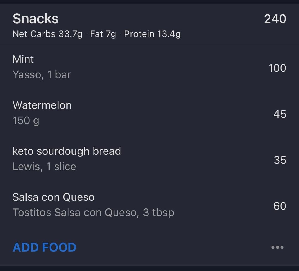Open the three-dot more options menu
Screen dimensions: 299x271
pos(277,247)
